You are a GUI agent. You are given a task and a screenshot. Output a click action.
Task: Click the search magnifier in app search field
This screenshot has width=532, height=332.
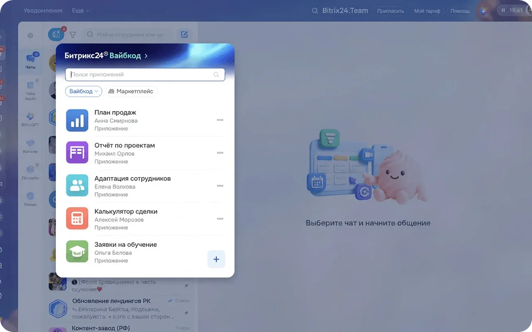[x=216, y=75]
